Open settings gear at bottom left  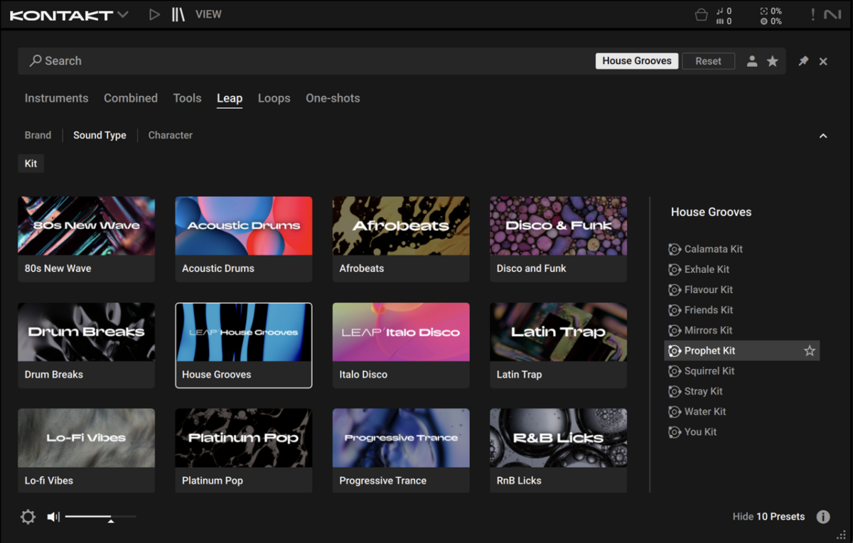pos(28,517)
